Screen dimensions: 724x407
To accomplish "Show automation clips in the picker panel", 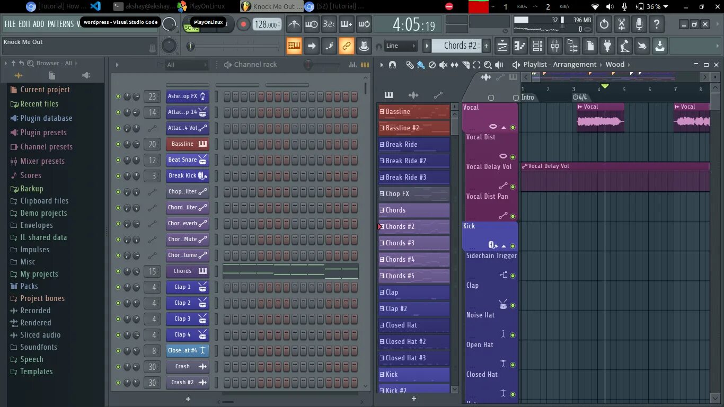I will coord(438,95).
